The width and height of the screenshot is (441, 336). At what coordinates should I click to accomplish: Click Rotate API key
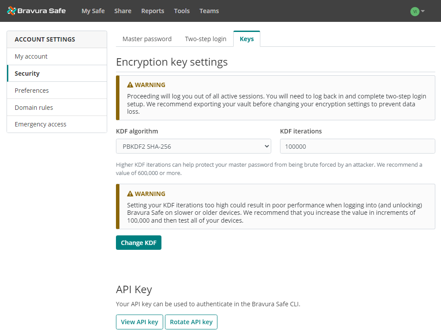pyautogui.click(x=191, y=322)
